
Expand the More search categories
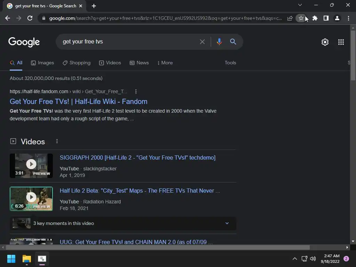tap(165, 63)
